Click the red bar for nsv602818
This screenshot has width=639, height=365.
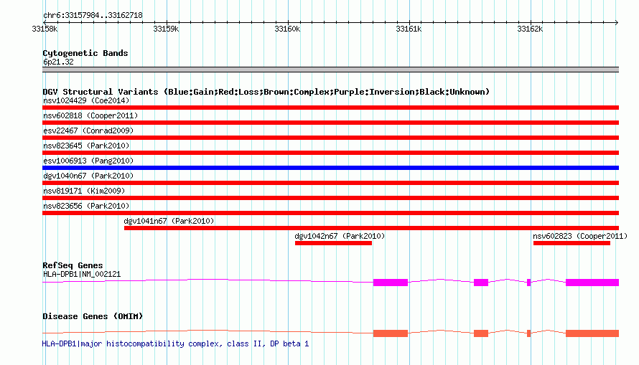(330, 123)
